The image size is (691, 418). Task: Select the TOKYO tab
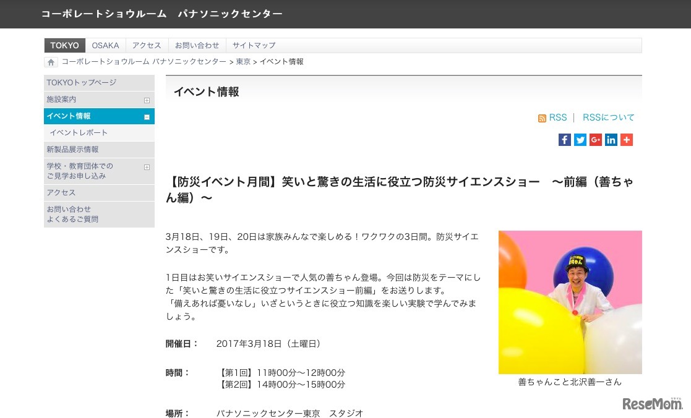click(x=64, y=45)
